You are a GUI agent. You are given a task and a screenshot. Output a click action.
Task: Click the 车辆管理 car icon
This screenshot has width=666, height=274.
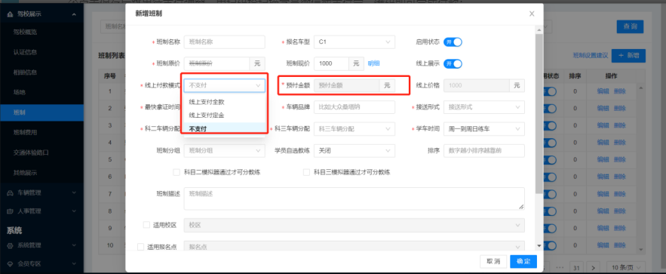[x=11, y=193]
